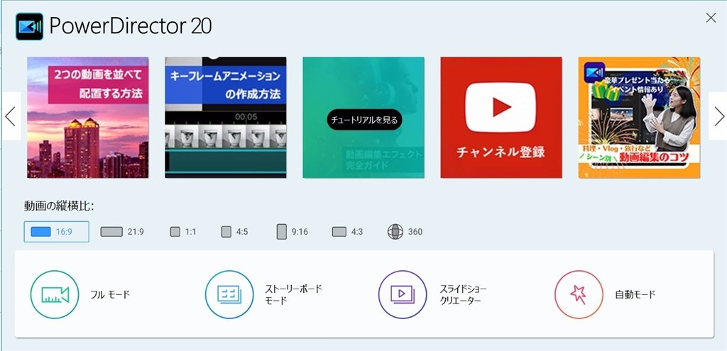Open the 動画編集のコツ event thumbnail
The width and height of the screenshot is (727, 351).
click(x=639, y=117)
